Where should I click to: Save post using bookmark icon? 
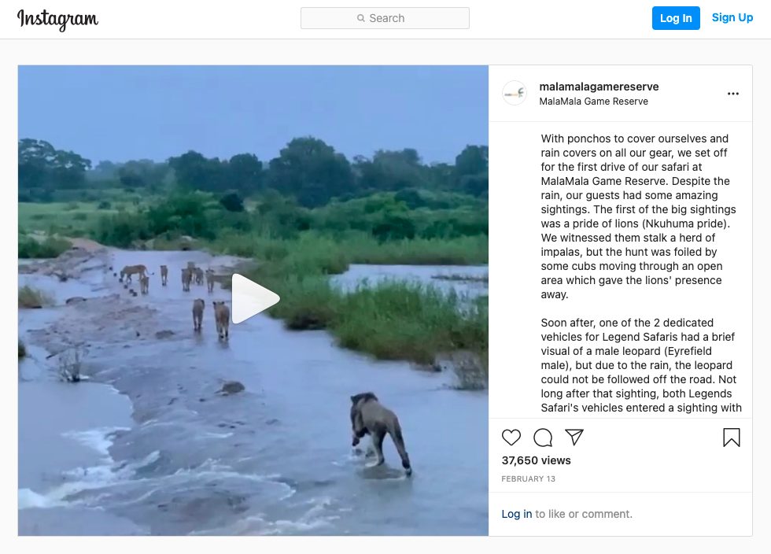coord(731,438)
